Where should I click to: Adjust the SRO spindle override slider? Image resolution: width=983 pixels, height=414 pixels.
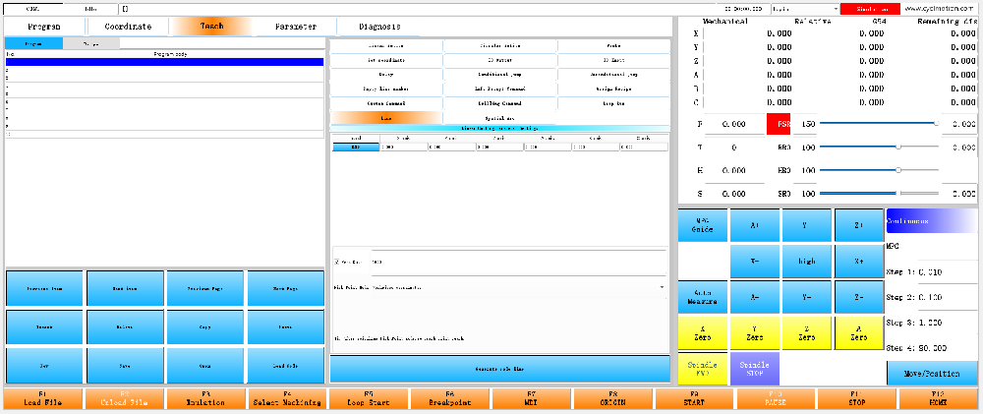pyautogui.click(x=878, y=193)
